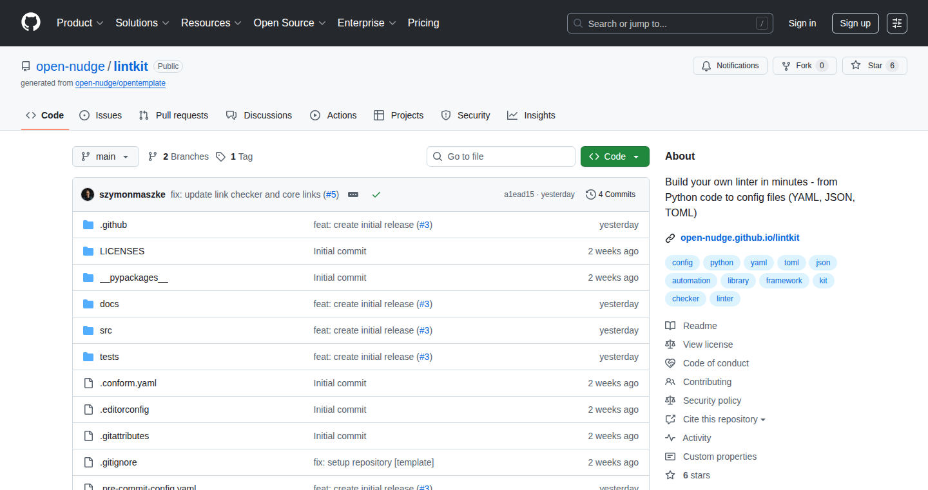The image size is (928, 490).
Task: Switch to the Insights tab
Action: [x=531, y=115]
